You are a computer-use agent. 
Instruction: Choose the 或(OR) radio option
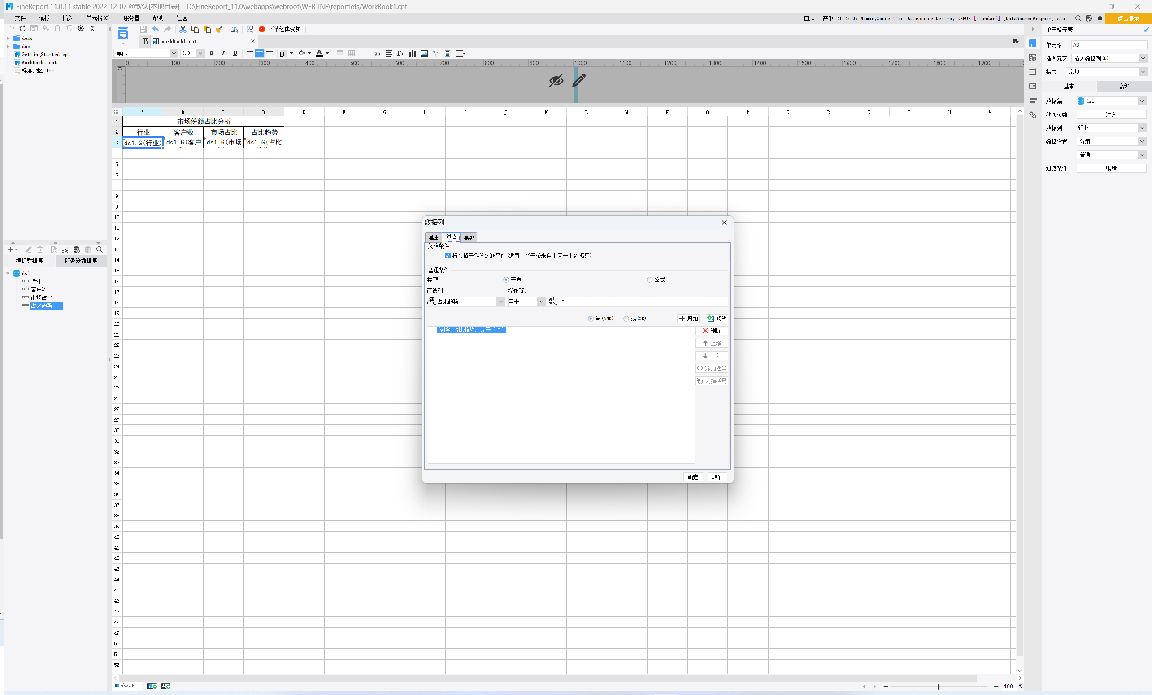626,319
